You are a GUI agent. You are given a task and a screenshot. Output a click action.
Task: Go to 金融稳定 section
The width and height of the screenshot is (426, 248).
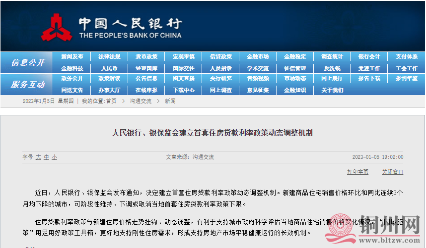pyautogui.click(x=295, y=57)
